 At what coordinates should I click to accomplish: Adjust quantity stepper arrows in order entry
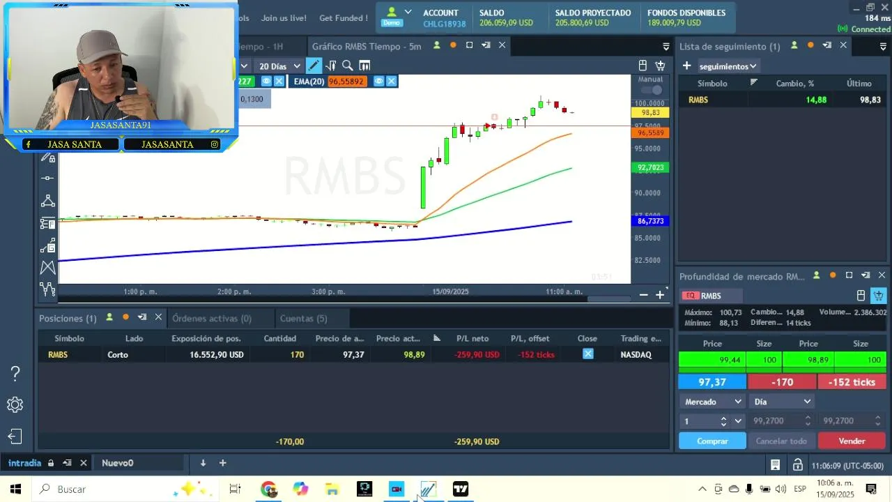(x=723, y=421)
